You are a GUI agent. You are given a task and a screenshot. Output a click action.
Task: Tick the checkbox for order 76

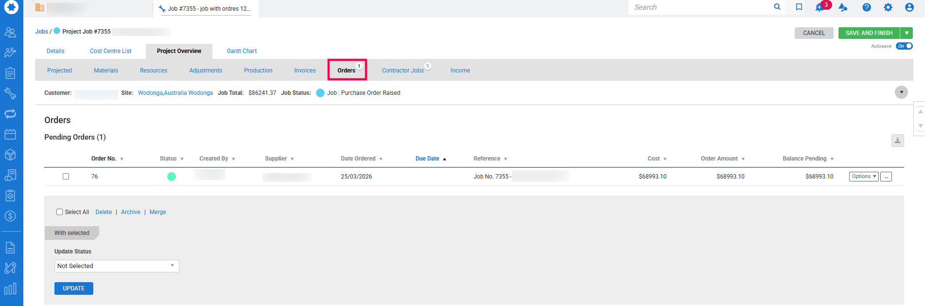coord(66,177)
